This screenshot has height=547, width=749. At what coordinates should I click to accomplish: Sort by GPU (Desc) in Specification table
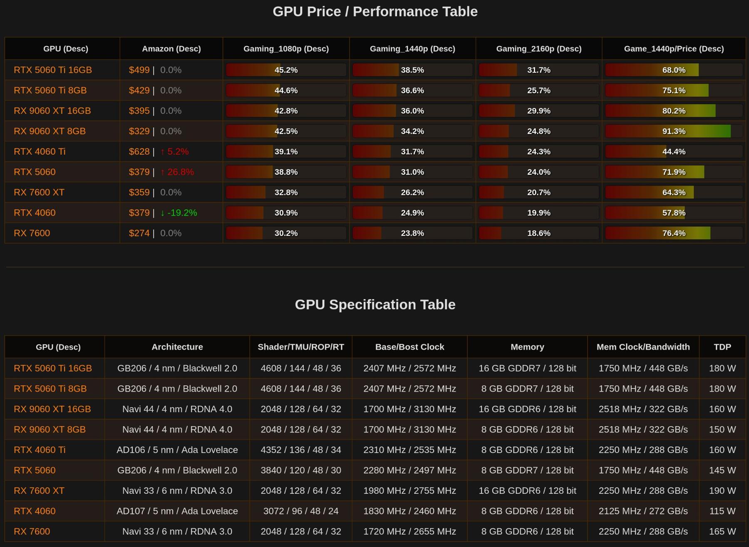coord(58,347)
